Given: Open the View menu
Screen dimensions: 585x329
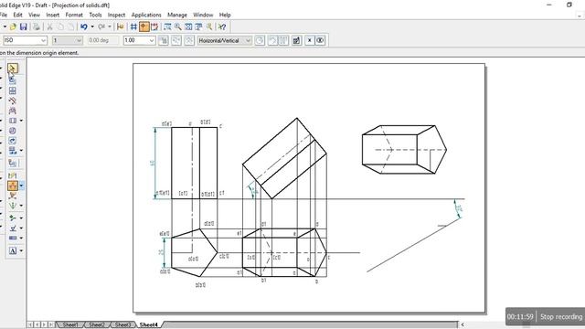Looking at the screenshot, I should [34, 15].
